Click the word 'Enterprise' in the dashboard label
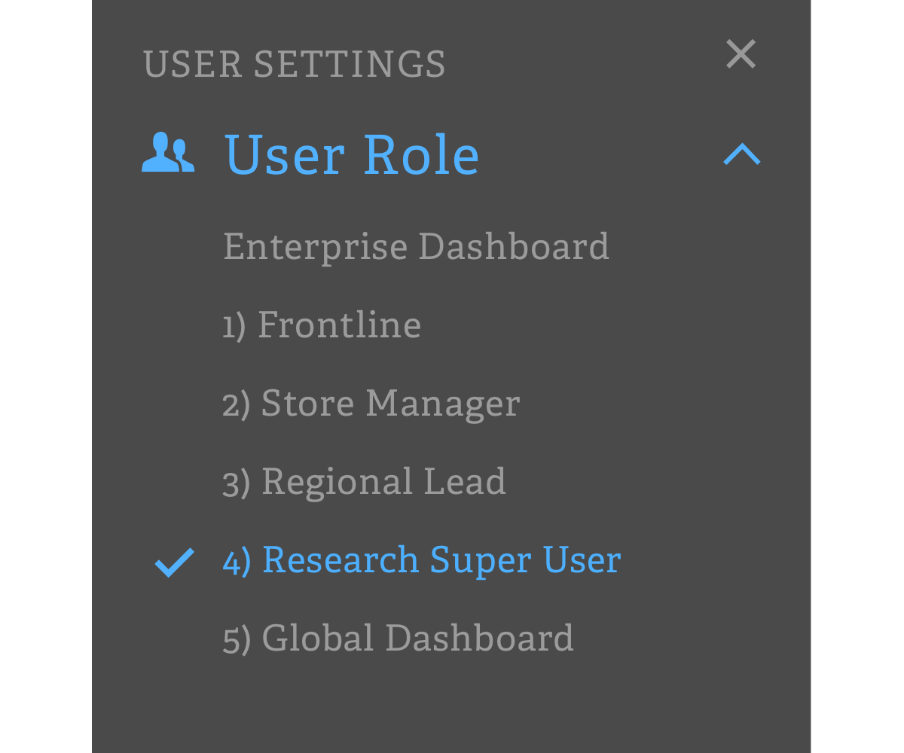Image resolution: width=904 pixels, height=753 pixels. [316, 247]
